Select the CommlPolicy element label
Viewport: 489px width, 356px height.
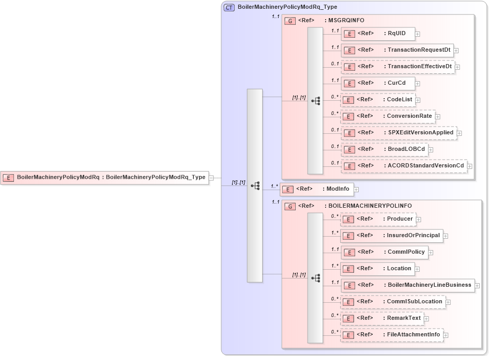click(x=404, y=252)
